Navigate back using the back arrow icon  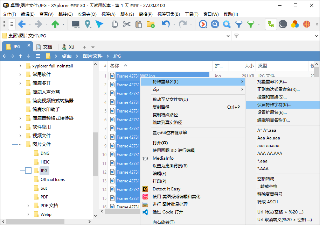coord(22,24)
